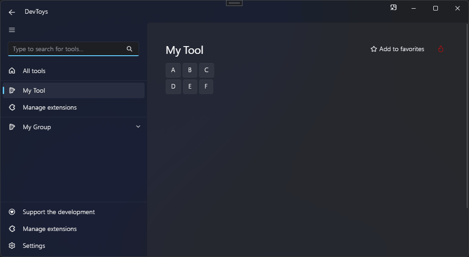Click the red flame icon
Image resolution: width=469 pixels, height=257 pixels.
pyautogui.click(x=441, y=49)
